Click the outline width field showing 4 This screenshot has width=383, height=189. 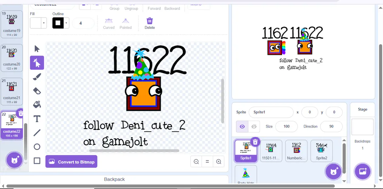[83, 23]
